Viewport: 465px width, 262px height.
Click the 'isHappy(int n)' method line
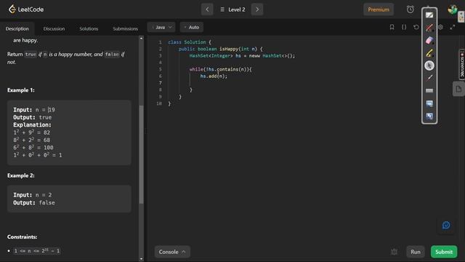[221, 49]
